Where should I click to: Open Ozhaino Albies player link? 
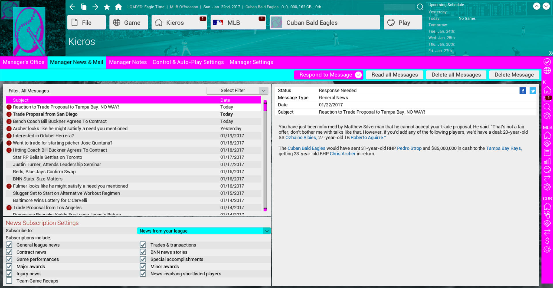coord(301,137)
